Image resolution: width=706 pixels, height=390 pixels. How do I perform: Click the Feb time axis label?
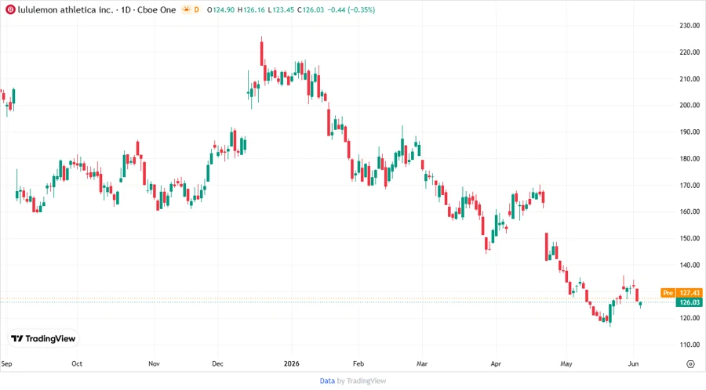pyautogui.click(x=358, y=364)
